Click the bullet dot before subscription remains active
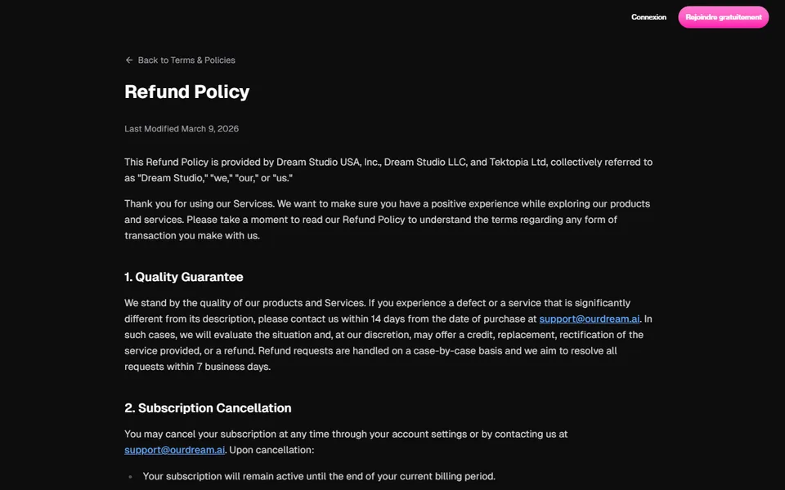 130,477
